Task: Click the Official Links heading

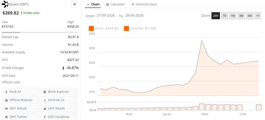Action: click(x=11, y=82)
